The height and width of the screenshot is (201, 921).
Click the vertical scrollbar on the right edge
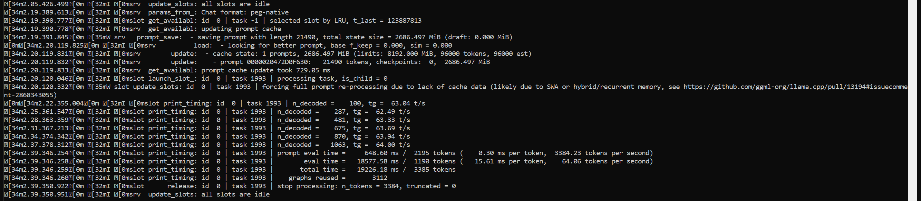(x=914, y=100)
